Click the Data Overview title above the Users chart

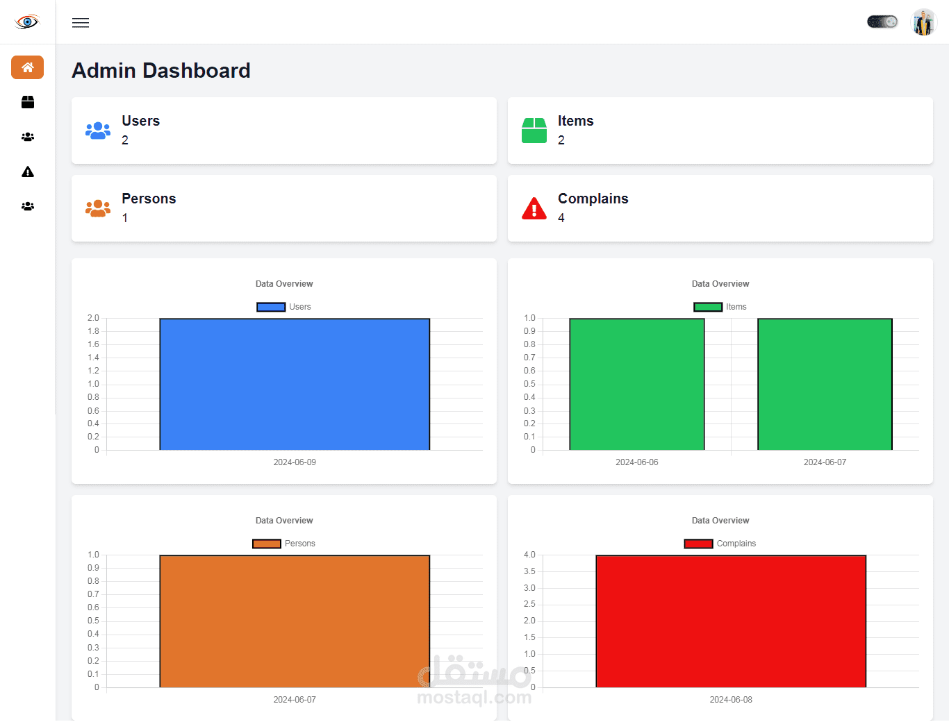click(x=284, y=284)
